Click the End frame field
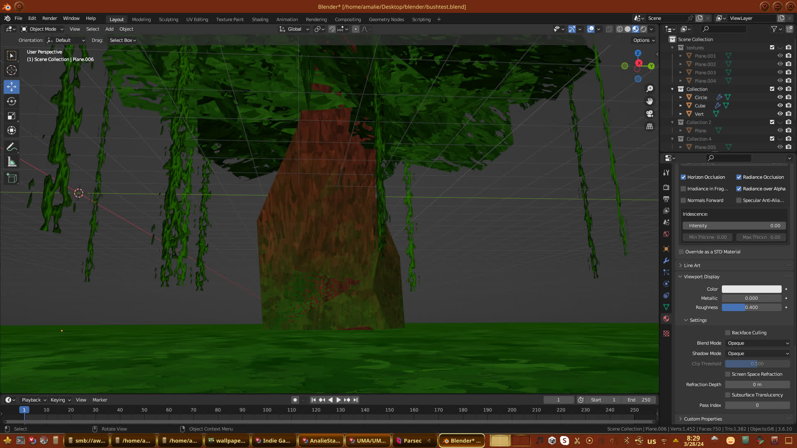 pyautogui.click(x=639, y=400)
